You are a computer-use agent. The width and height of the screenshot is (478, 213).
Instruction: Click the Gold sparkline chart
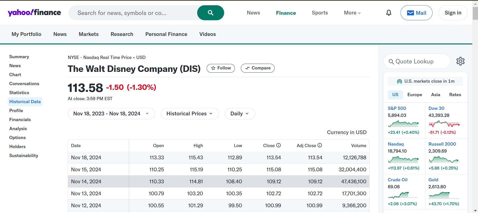click(x=444, y=195)
